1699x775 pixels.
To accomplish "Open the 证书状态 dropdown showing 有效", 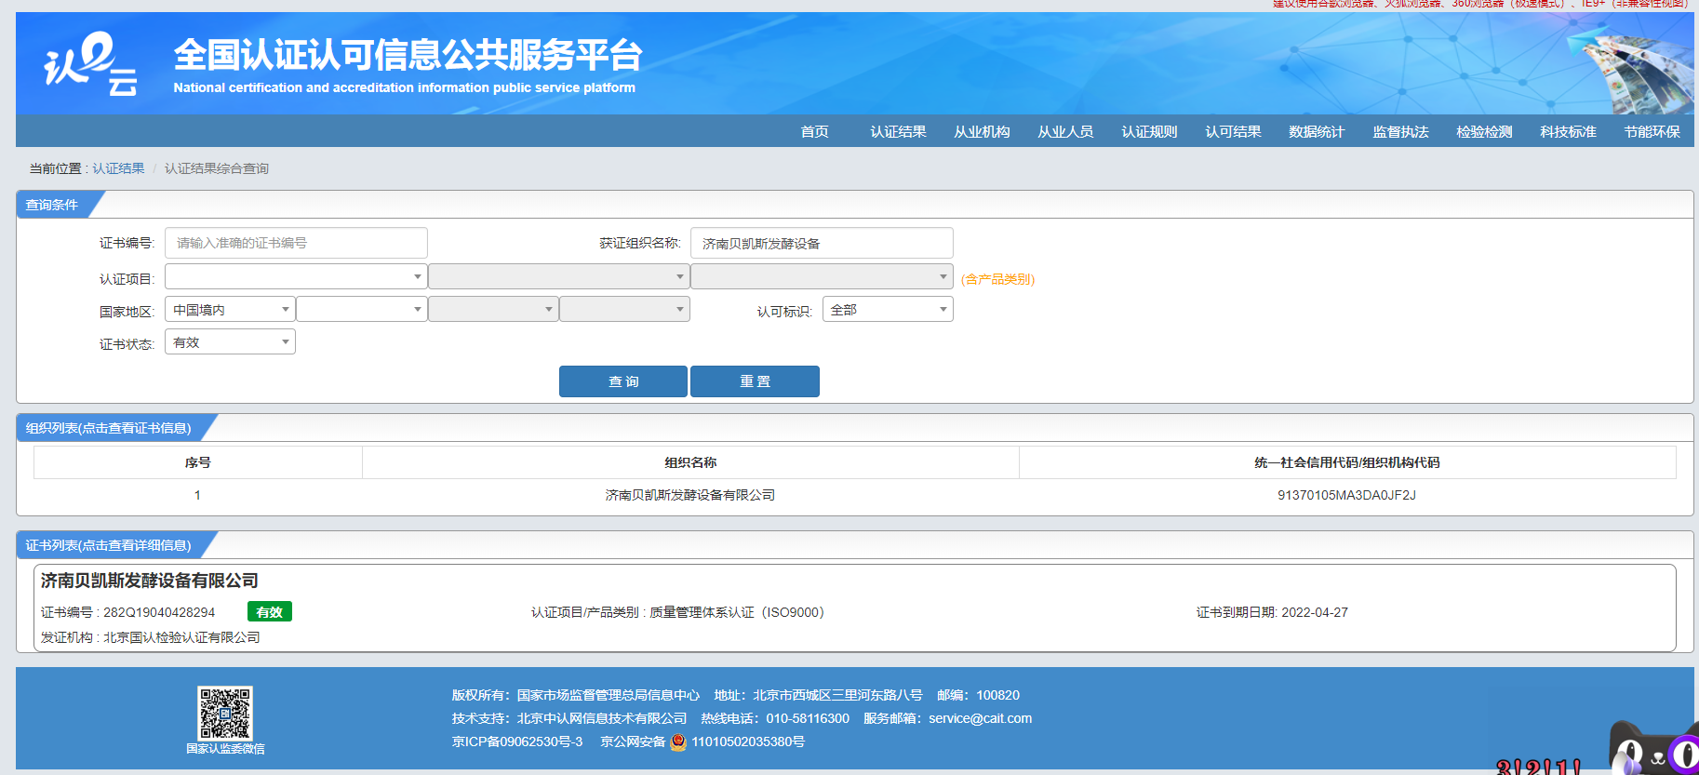I will [230, 342].
